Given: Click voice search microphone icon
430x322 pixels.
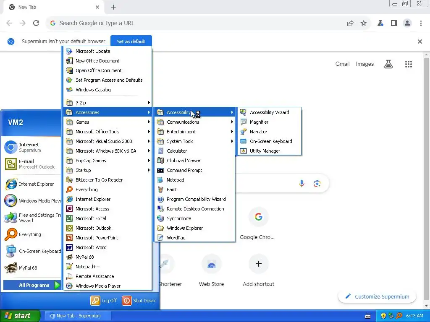Looking at the screenshot, I should pos(302,184).
